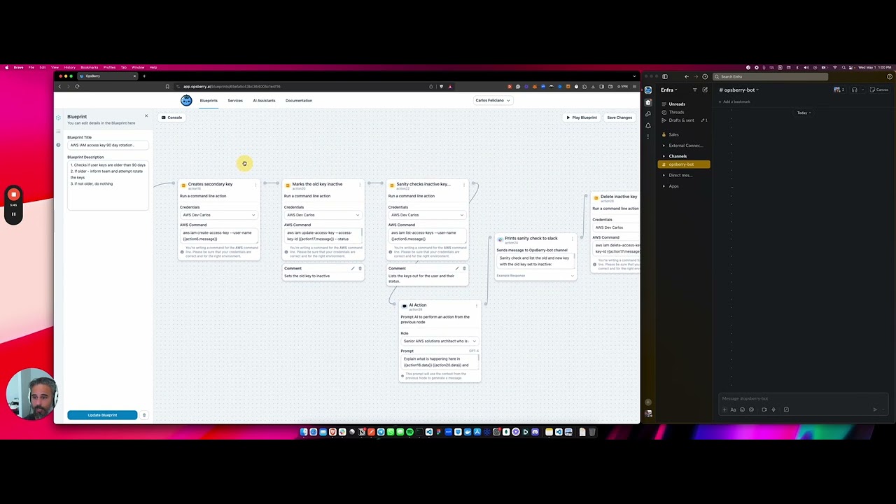Open Slack history clock icon

705,76
